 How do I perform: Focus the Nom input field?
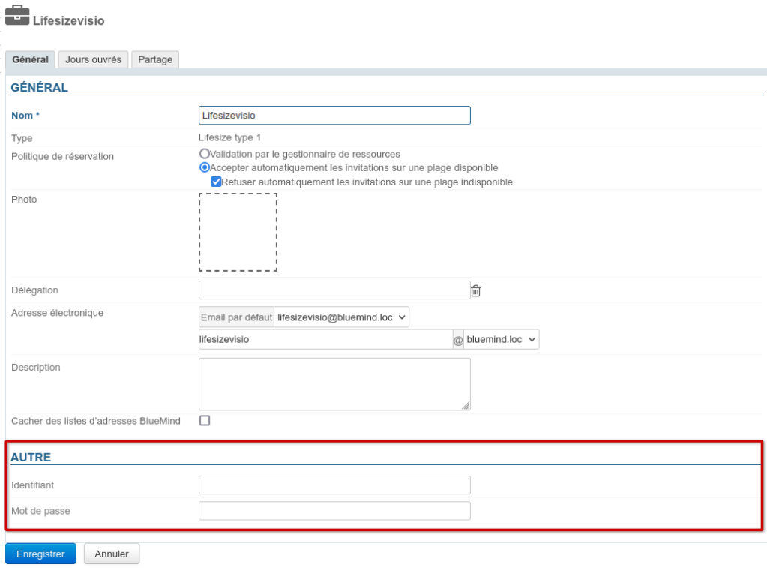coord(334,116)
